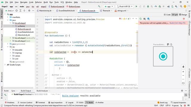The height and width of the screenshot is (107, 191).
Task: Open Project panel settings gear
Action: click(x=29, y=11)
